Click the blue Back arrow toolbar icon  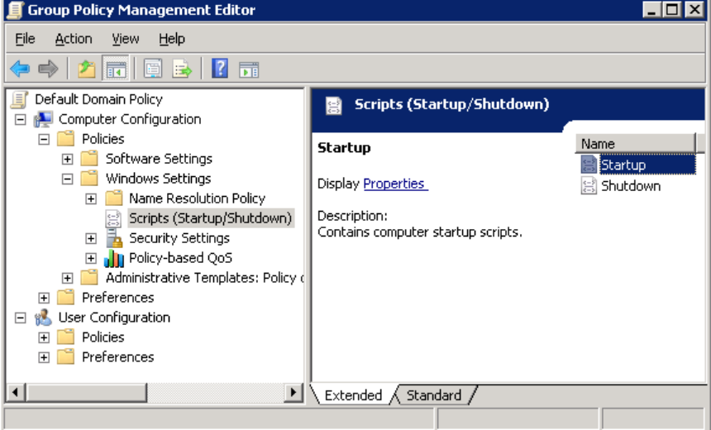20,69
